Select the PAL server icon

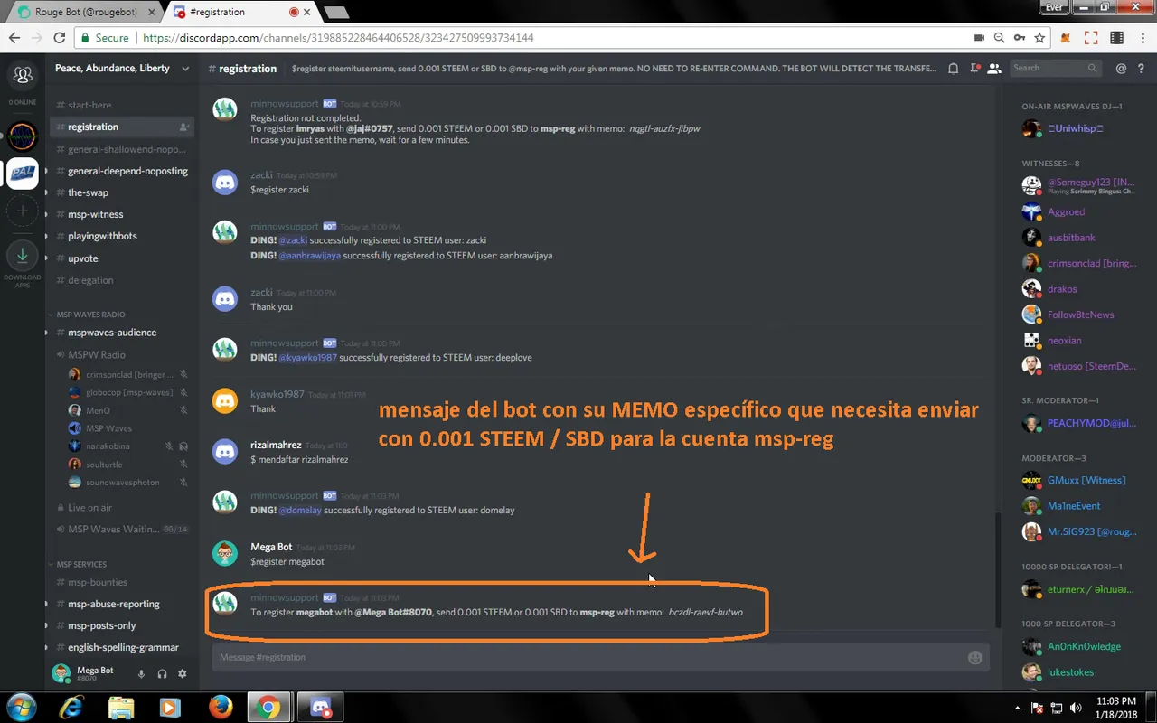(23, 174)
